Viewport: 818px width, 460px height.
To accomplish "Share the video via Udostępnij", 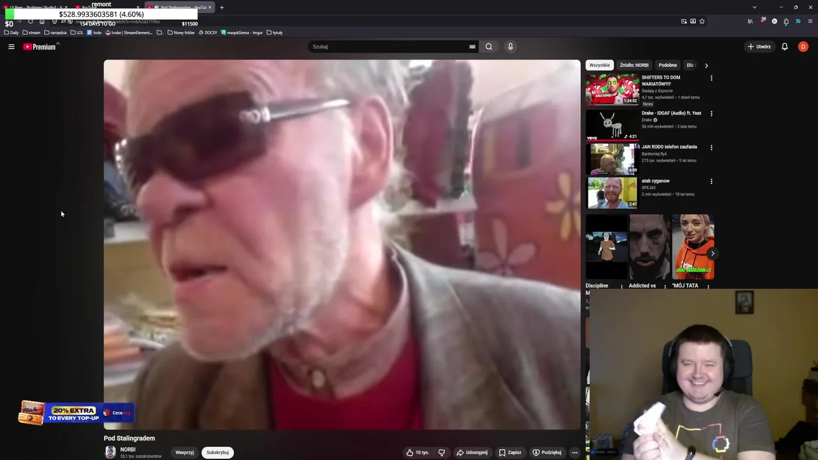I will [x=472, y=452].
